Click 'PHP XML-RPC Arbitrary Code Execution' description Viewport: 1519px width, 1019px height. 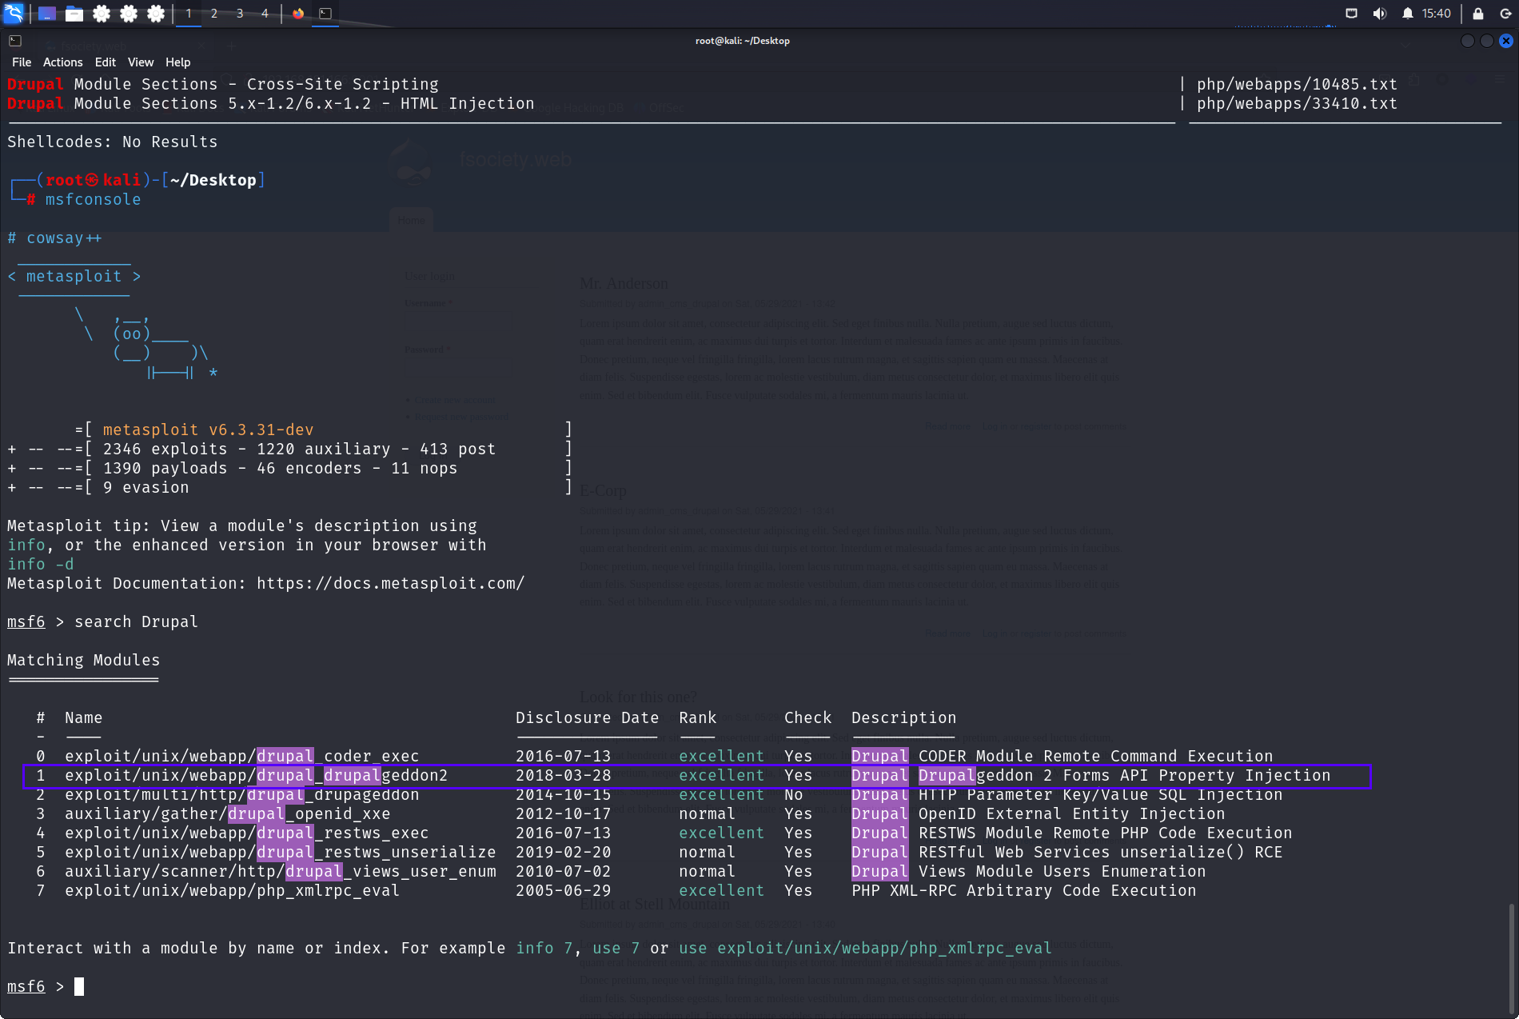(x=1023, y=890)
